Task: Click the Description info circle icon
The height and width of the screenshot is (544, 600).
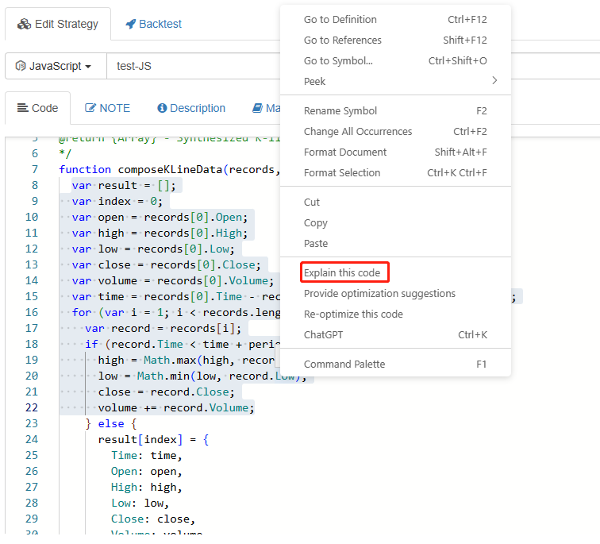Action: (162, 108)
